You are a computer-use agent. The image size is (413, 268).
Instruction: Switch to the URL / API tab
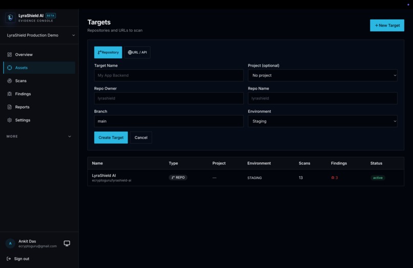pos(137,52)
